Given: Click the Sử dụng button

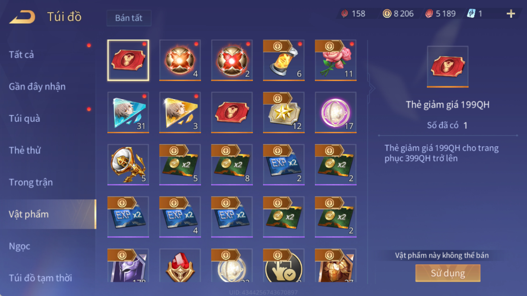Looking at the screenshot, I should pyautogui.click(x=448, y=273).
